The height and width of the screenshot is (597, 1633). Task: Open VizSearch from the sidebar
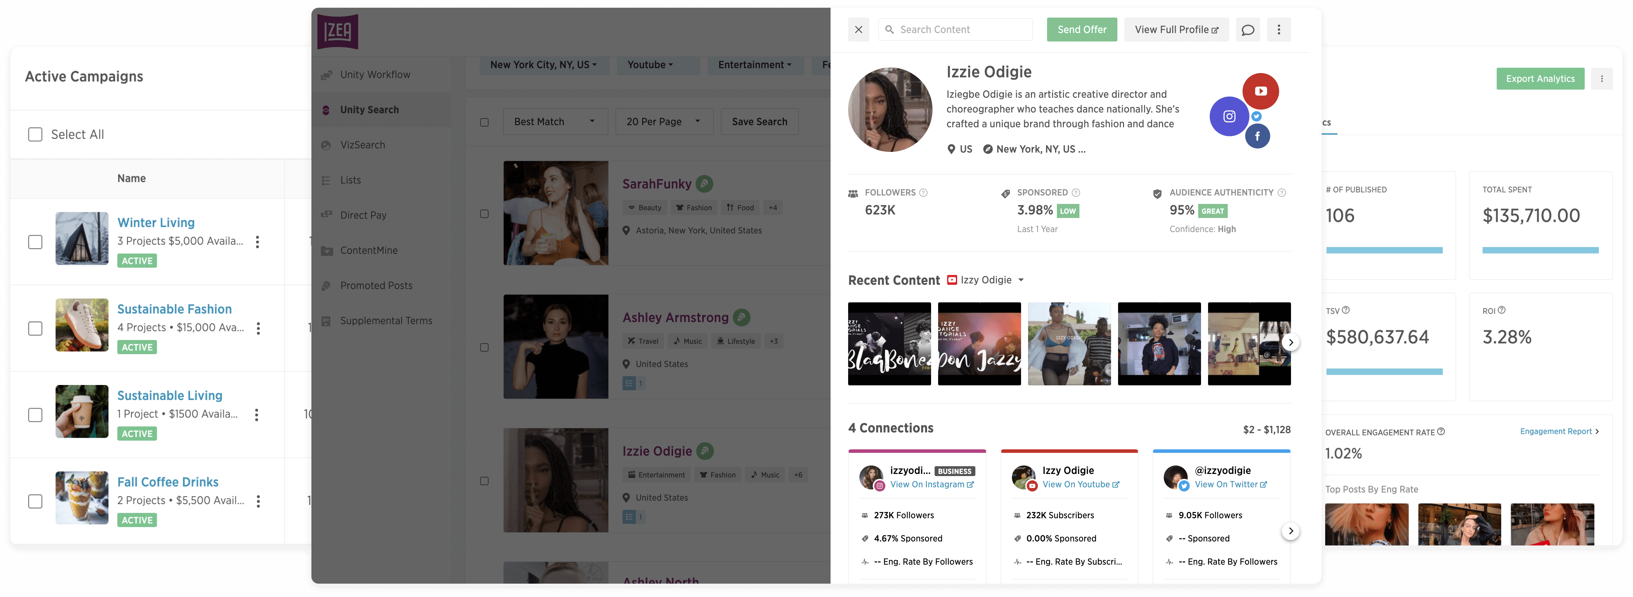pyautogui.click(x=362, y=145)
